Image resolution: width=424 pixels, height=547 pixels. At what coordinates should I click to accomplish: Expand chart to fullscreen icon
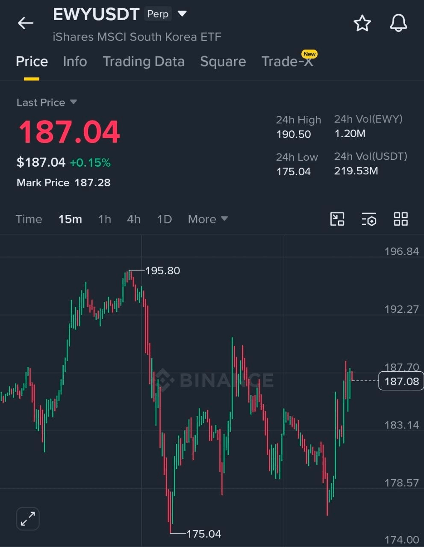28,519
